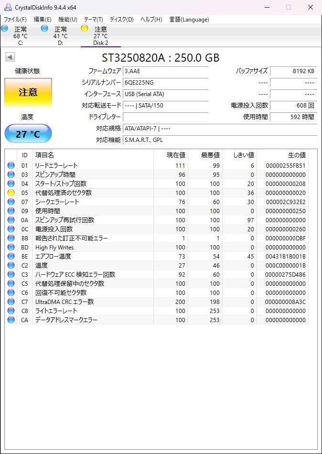
Task: Click the 生の値 column header
Action: [x=283, y=155]
